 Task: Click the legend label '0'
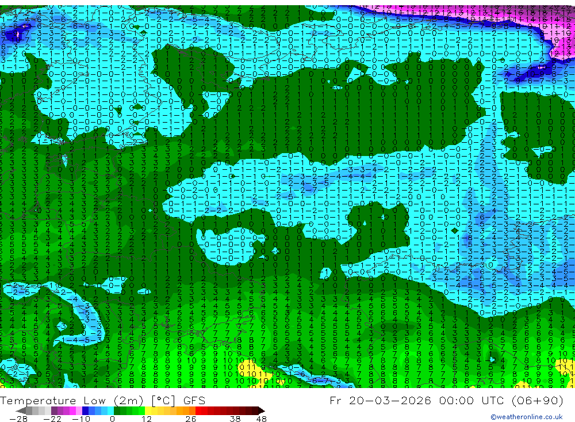coord(113,419)
